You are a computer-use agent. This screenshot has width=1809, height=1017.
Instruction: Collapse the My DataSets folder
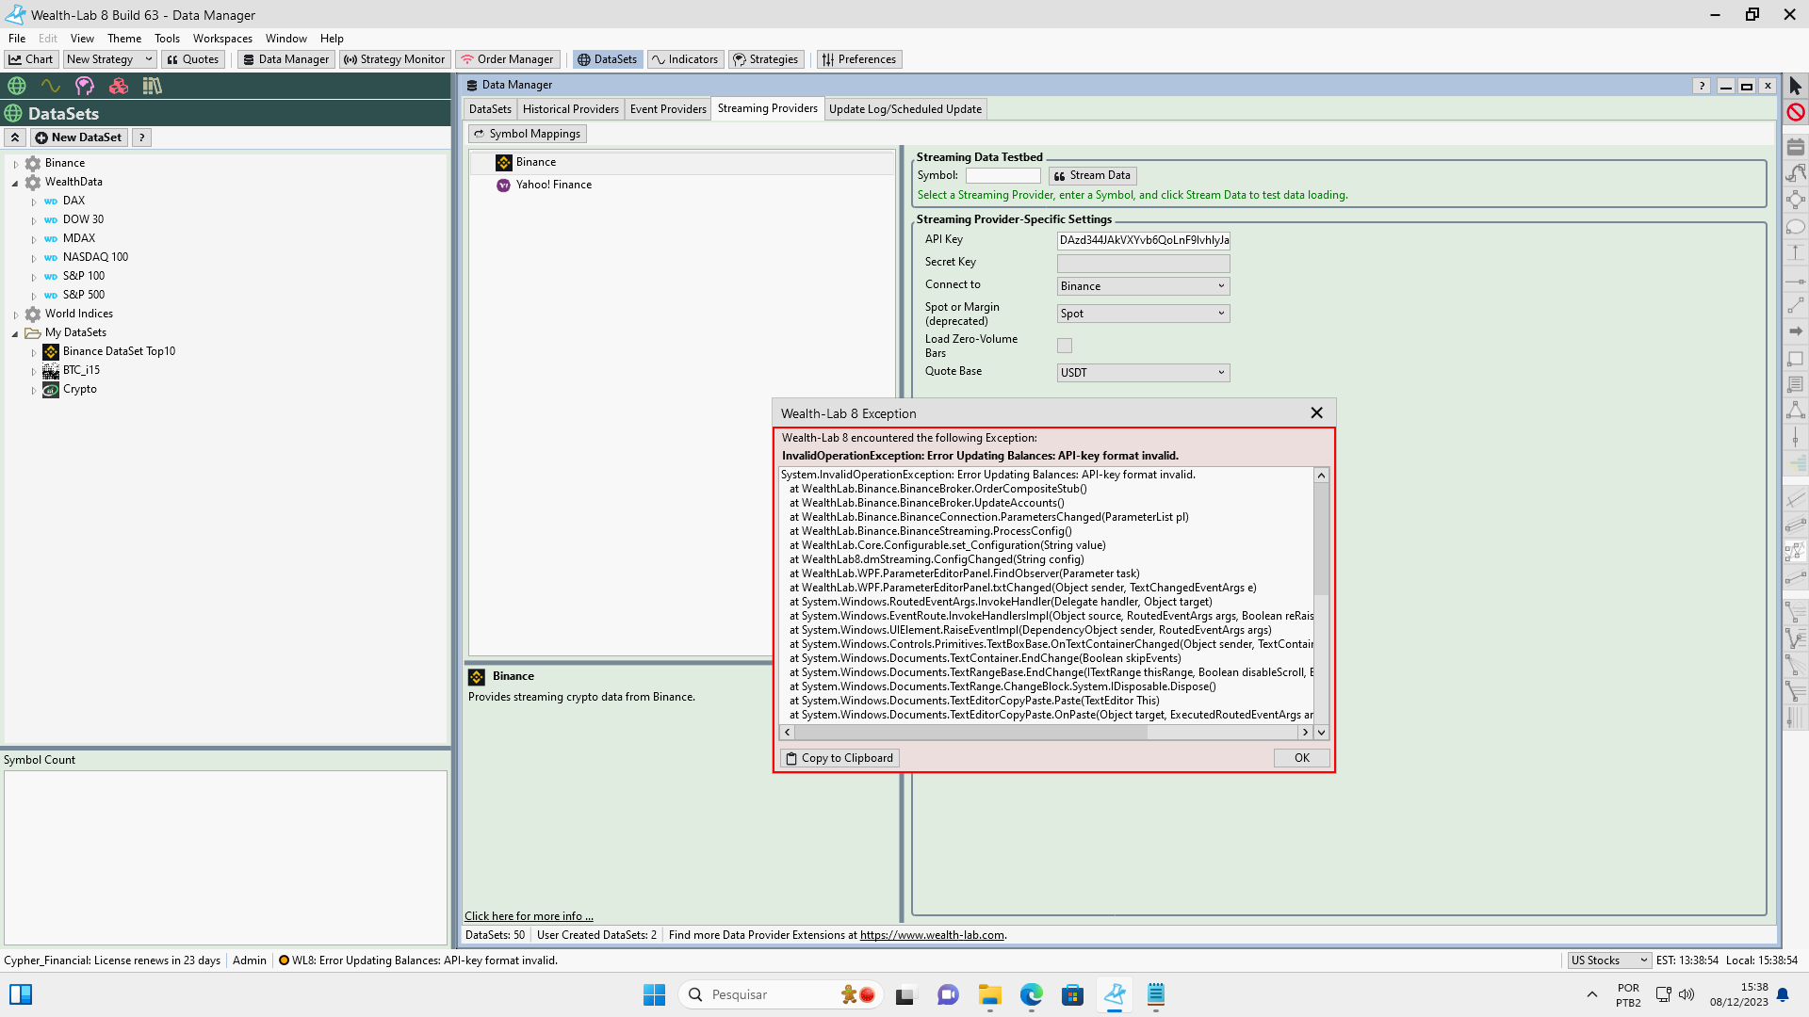click(15, 333)
